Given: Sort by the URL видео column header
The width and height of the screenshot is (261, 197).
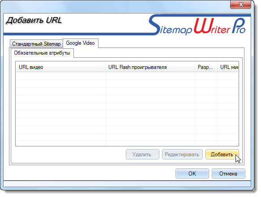Looking at the screenshot, I should (60, 67).
